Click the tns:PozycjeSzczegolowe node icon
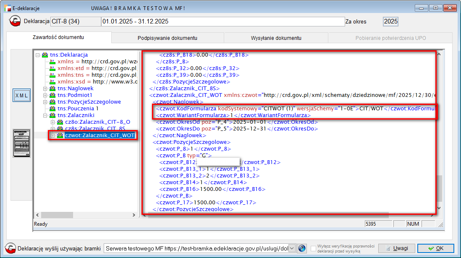 pyautogui.click(x=52, y=102)
